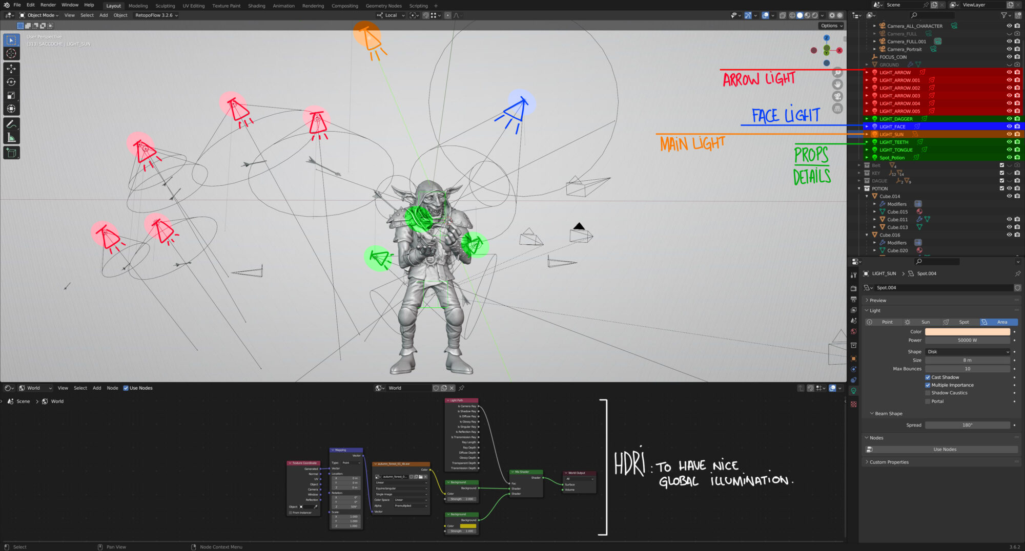The height and width of the screenshot is (551, 1025).
Task: Open the Tool properties tab
Action: pyautogui.click(x=853, y=275)
